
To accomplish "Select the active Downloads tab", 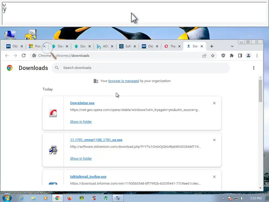I will click(193, 46).
